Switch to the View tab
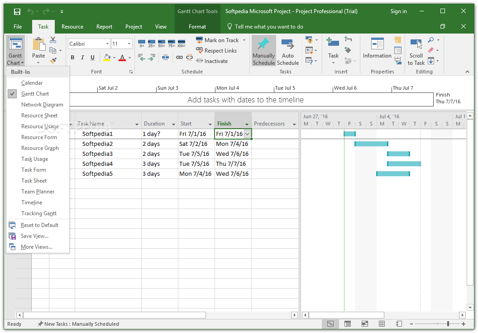The height and width of the screenshot is (333, 478). [x=161, y=27]
